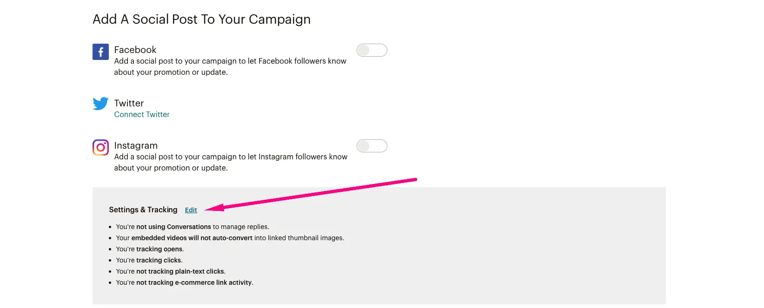Click the Facebook followers description text
Viewport: 764px width, 308px height.
tap(230, 66)
